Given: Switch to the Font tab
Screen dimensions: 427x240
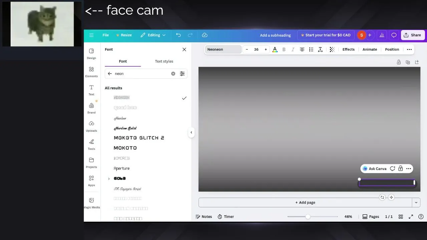Looking at the screenshot, I should pyautogui.click(x=123, y=61).
